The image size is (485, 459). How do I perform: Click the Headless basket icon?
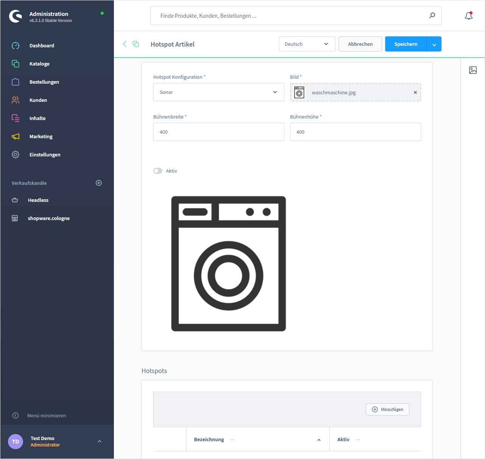tap(15, 200)
